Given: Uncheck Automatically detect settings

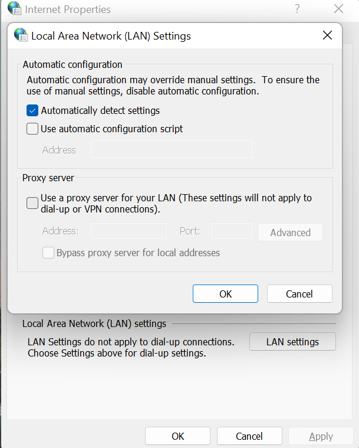Looking at the screenshot, I should (x=33, y=110).
